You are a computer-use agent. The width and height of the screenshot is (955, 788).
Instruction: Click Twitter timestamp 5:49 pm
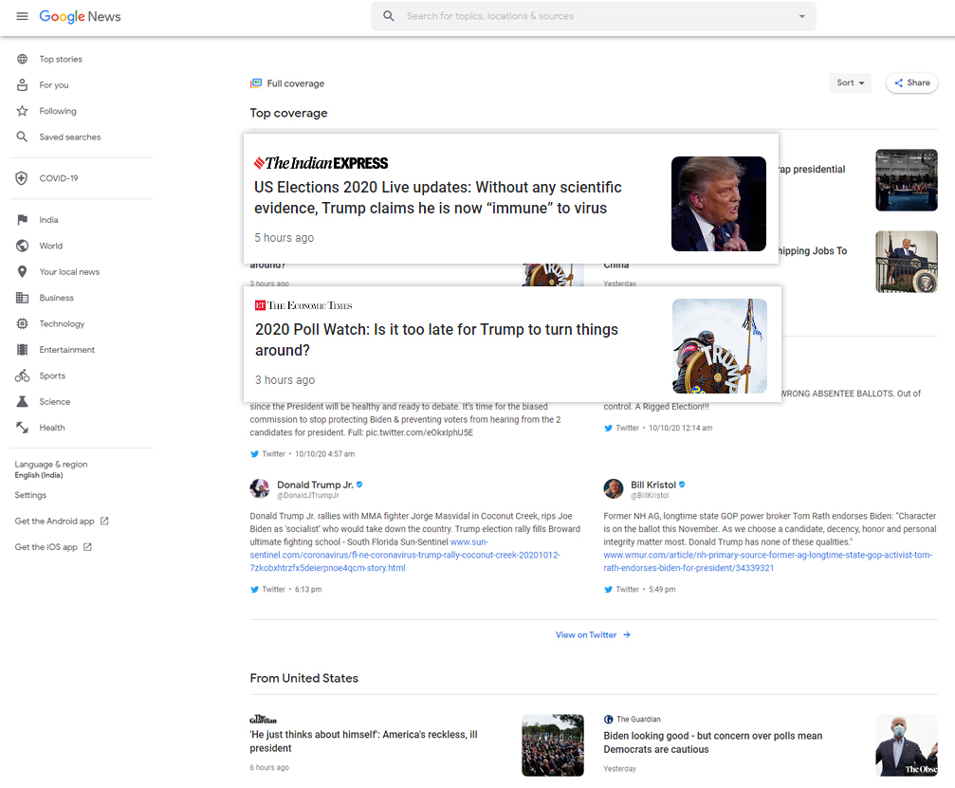[662, 590]
